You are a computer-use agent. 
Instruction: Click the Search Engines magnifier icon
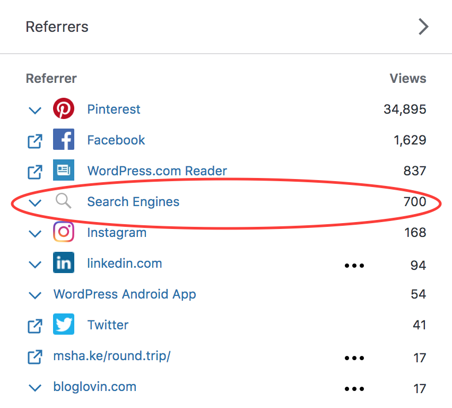pyautogui.click(x=64, y=201)
